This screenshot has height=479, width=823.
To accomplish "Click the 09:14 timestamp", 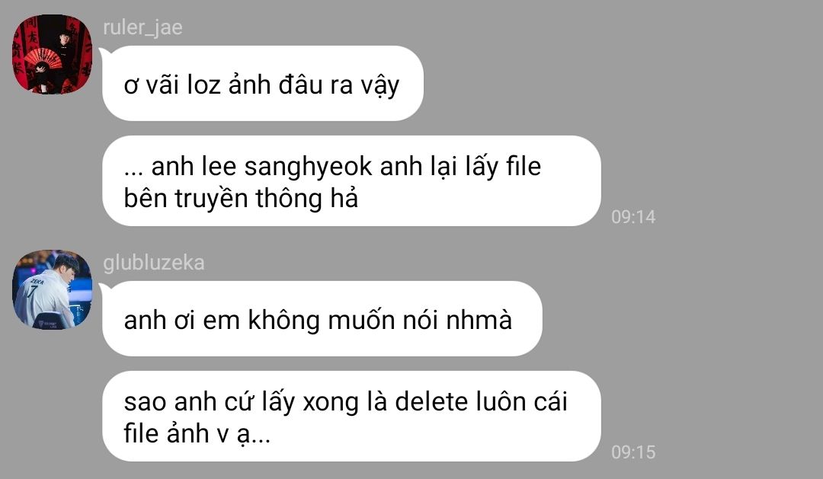I will (633, 217).
